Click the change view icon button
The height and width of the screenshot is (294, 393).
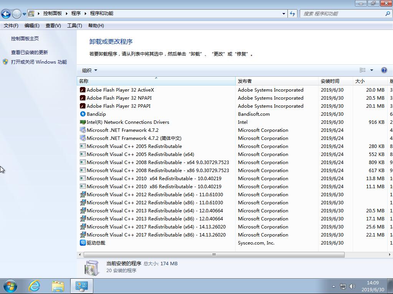point(362,70)
